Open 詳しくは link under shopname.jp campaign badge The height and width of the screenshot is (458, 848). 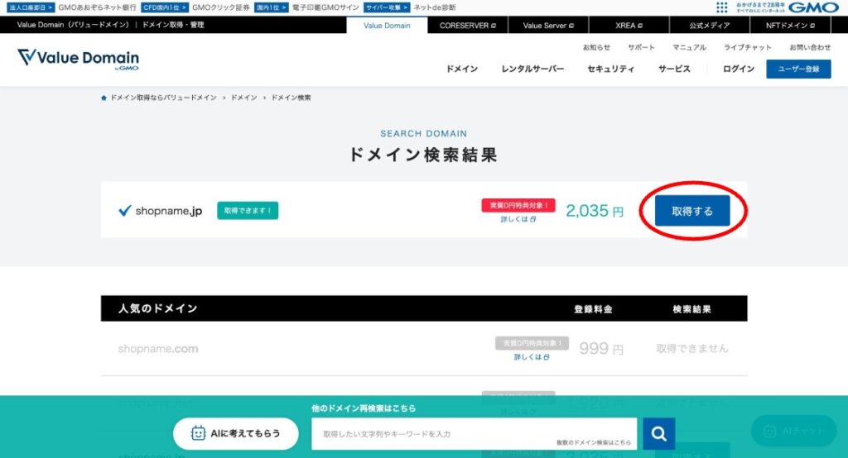tap(518, 220)
